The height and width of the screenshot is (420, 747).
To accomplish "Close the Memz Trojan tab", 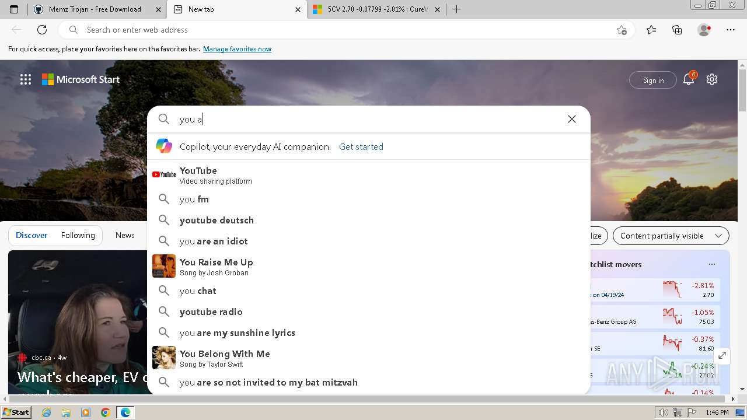I will point(159,9).
